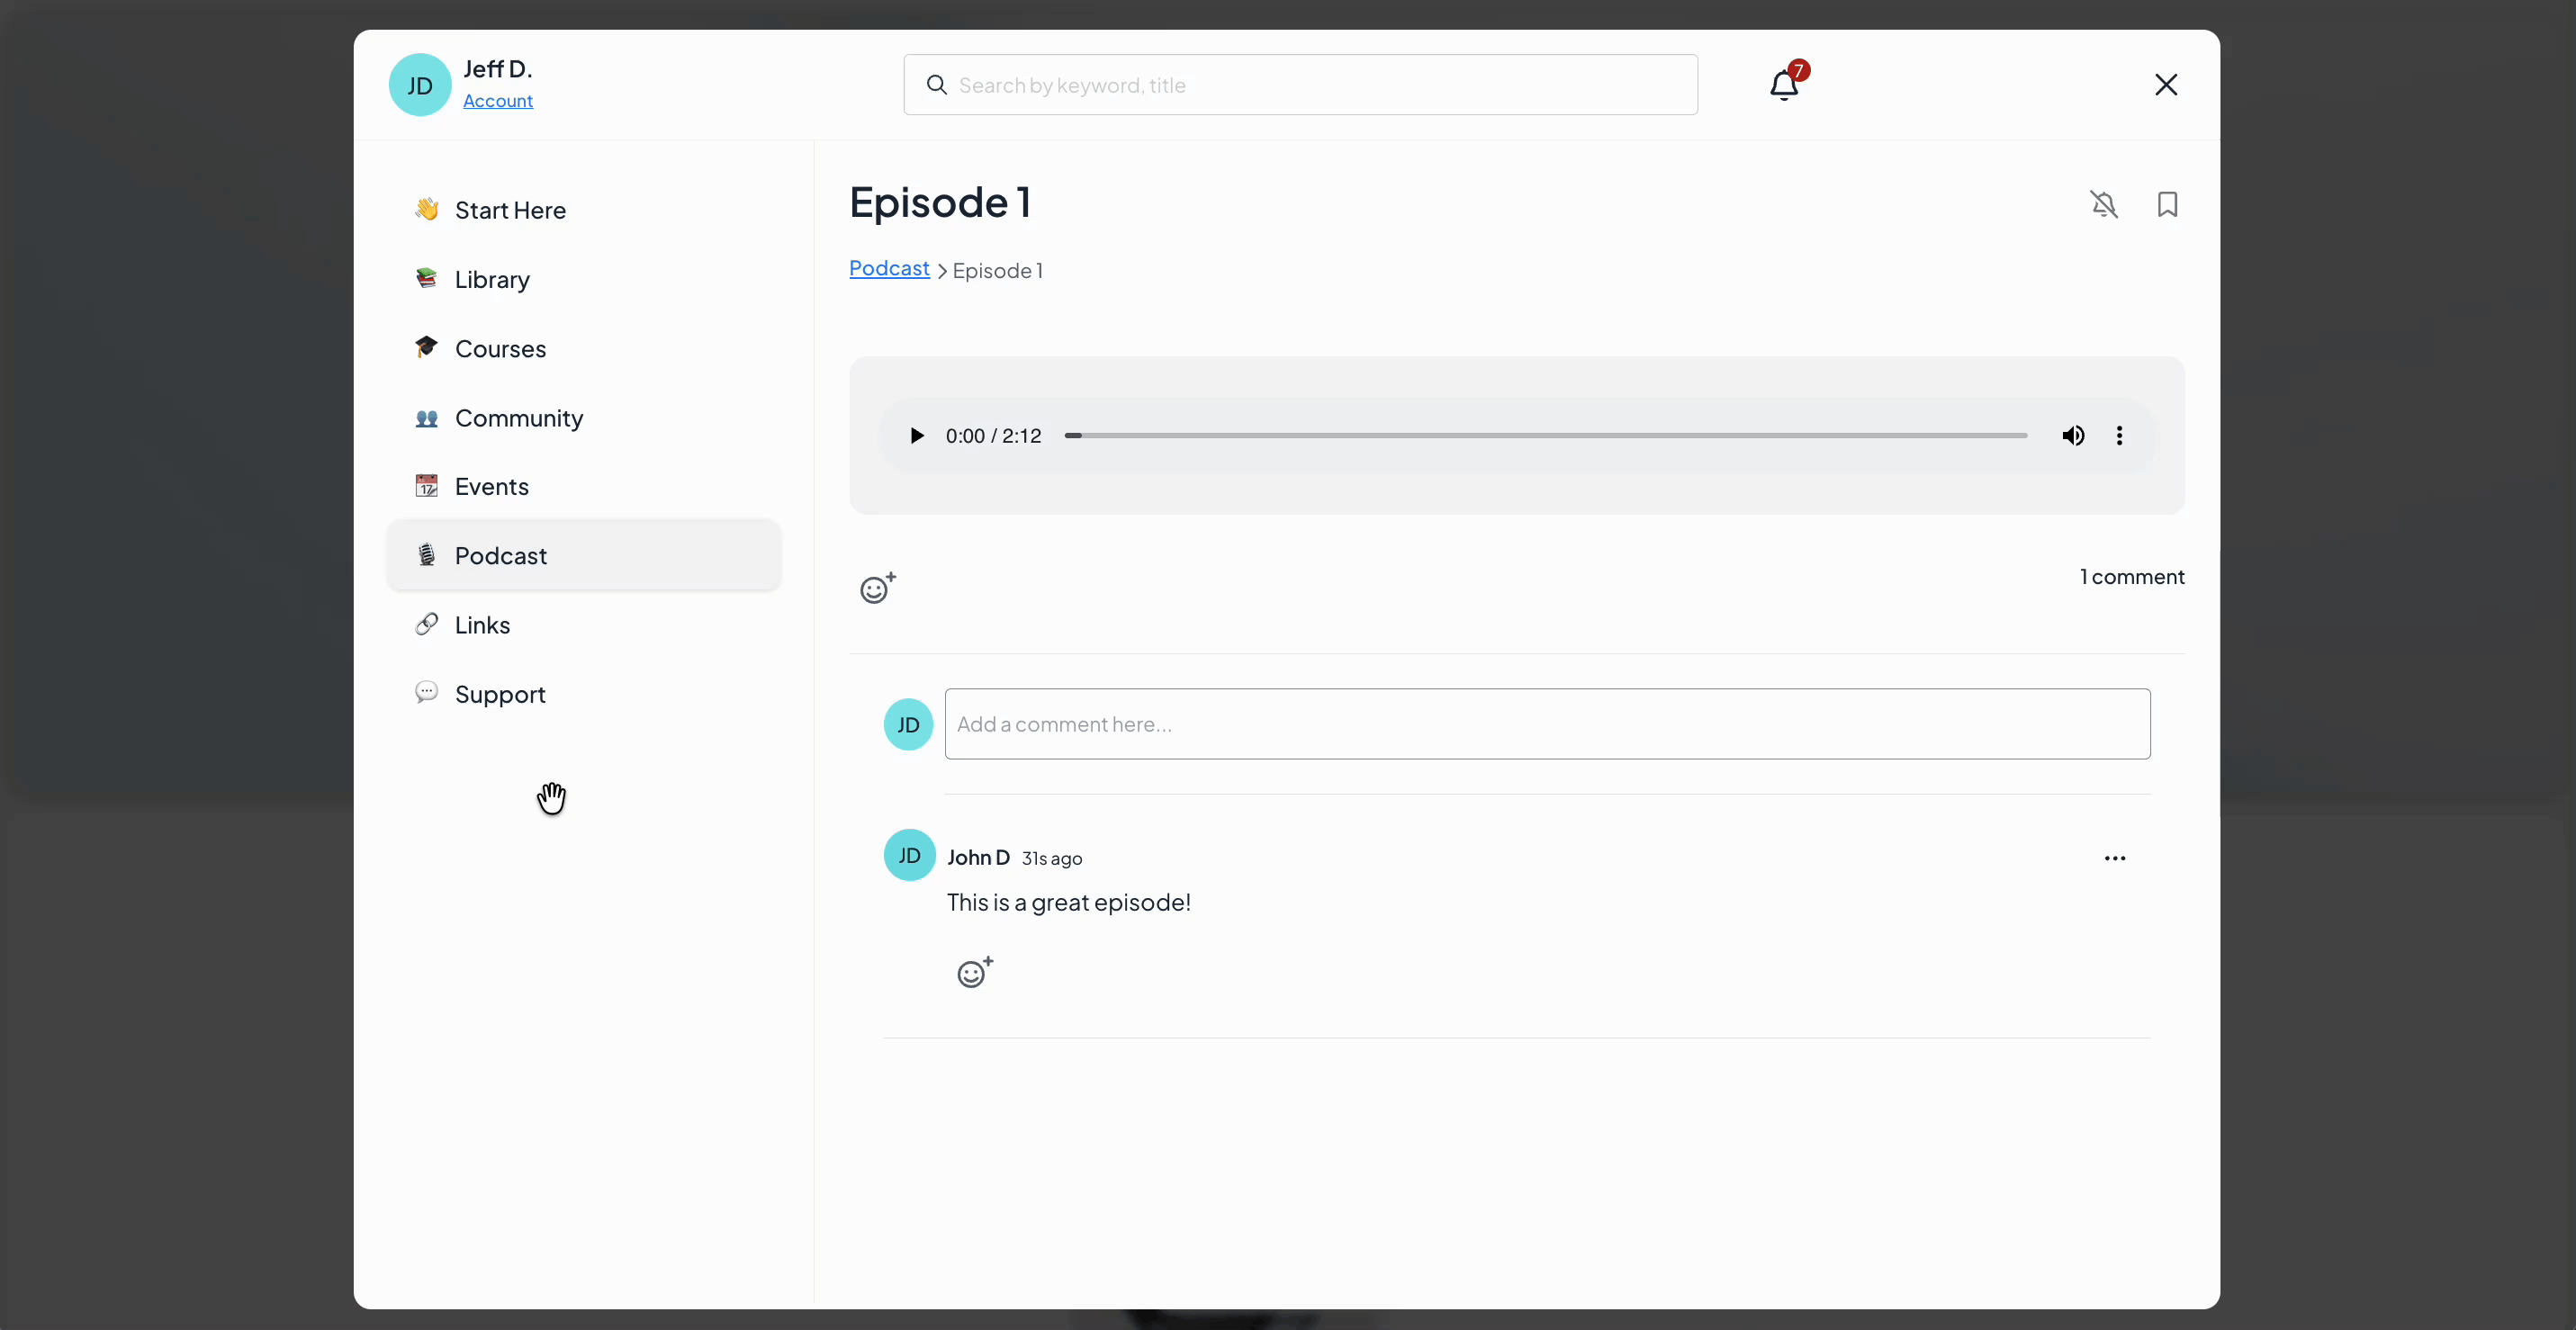This screenshot has height=1330, width=2576.
Task: Bookmark Episode 1
Action: coord(2167,204)
